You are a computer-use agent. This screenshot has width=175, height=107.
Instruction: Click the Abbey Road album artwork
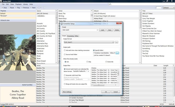(x=18, y=53)
